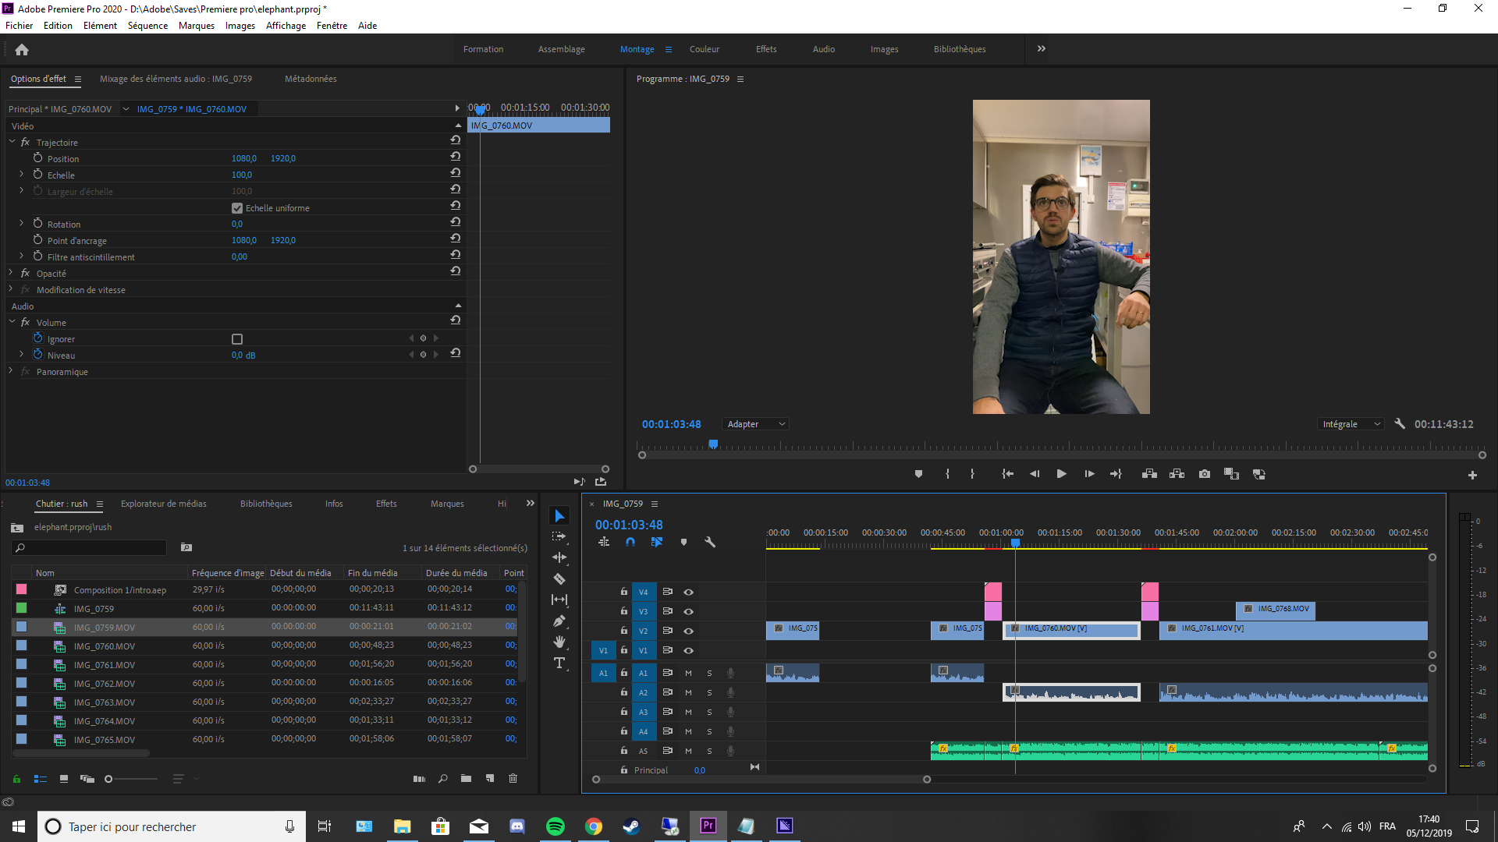
Task: Open the program monitor wrench settings
Action: pos(1400,424)
